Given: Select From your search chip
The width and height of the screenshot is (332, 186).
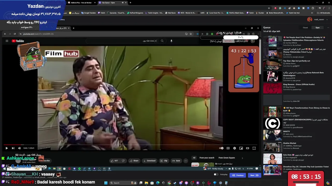Looking at the screenshot, I should (207, 158).
